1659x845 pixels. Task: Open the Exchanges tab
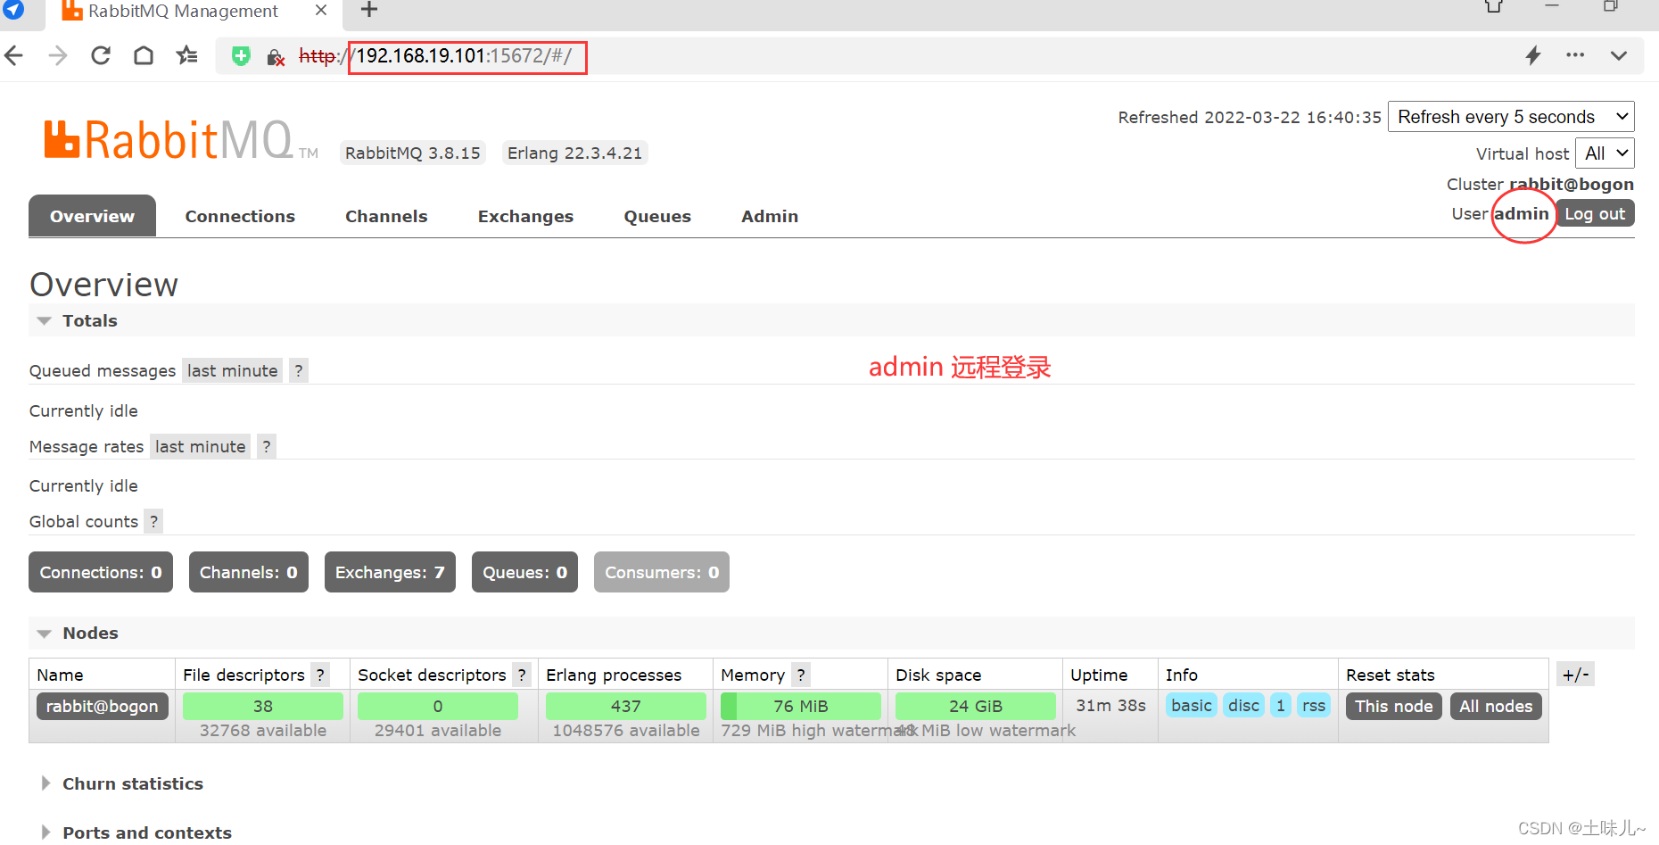coord(525,216)
